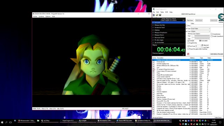
Task: Open Project64 Aide menu
Action: [x=54, y=16]
